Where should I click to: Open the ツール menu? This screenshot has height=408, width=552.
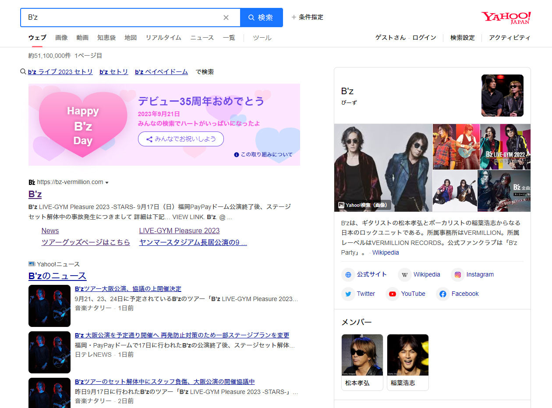[x=262, y=38]
